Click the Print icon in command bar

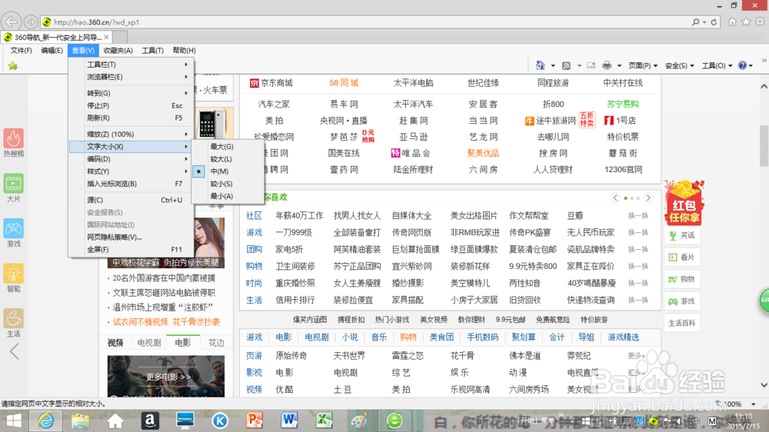[x=607, y=65]
